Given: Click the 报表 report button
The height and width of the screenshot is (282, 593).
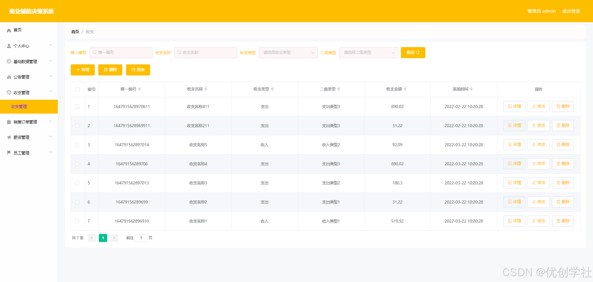Looking at the screenshot, I should point(138,70).
